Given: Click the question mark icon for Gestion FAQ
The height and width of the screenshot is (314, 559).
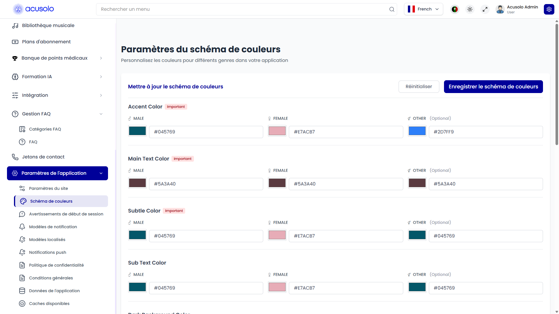Looking at the screenshot, I should (x=15, y=114).
